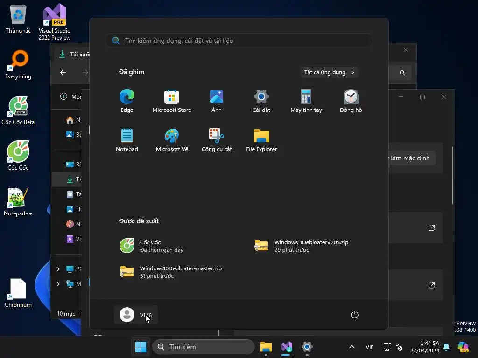The width and height of the screenshot is (478, 358).
Task: Open Công cụ cắt snipping tool
Action: point(217,140)
